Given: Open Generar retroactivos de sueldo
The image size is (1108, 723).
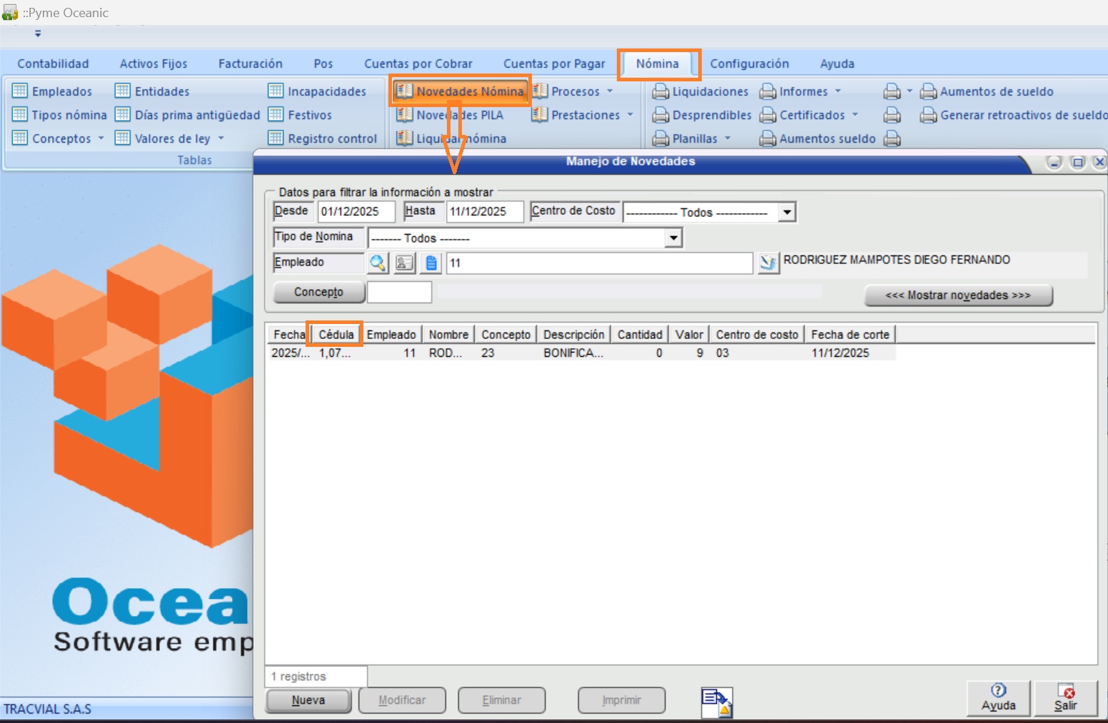Looking at the screenshot, I should tap(1014, 115).
